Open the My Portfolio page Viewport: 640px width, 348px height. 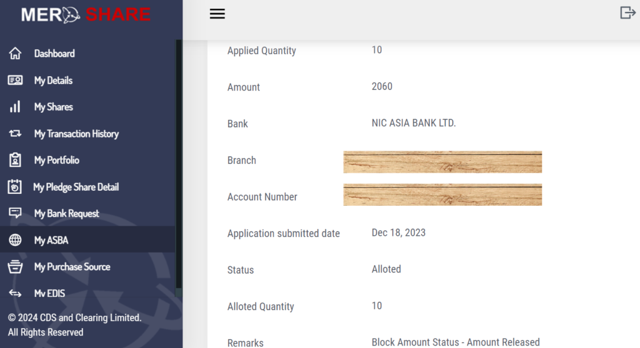pyautogui.click(x=57, y=160)
